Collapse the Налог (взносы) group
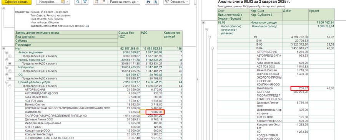Screen dimensions: 346x140 click(x=206, y=29)
